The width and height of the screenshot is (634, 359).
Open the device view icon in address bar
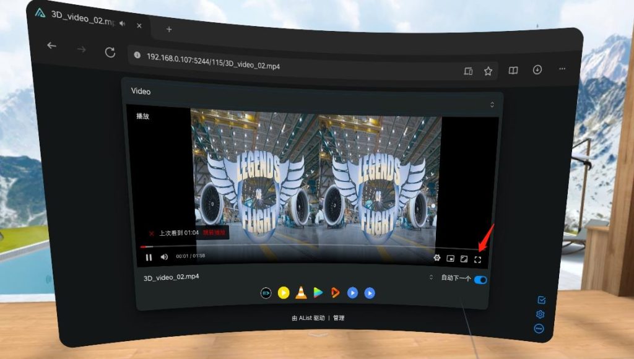pos(468,72)
